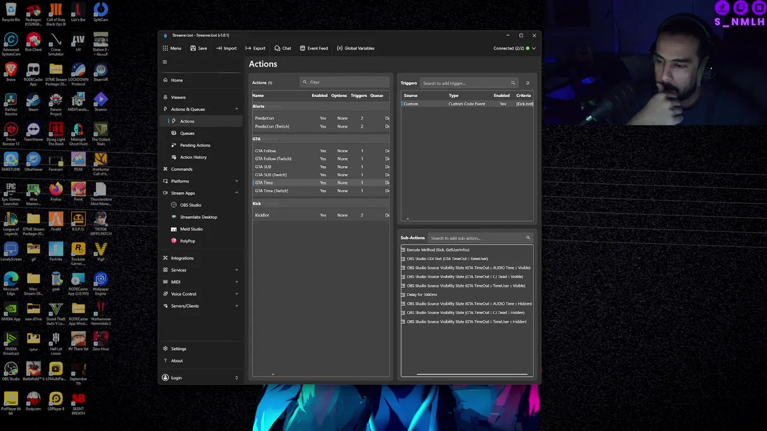This screenshot has width=767, height=431.
Task: Select the Custom Code Event trigger row
Action: coord(467,104)
